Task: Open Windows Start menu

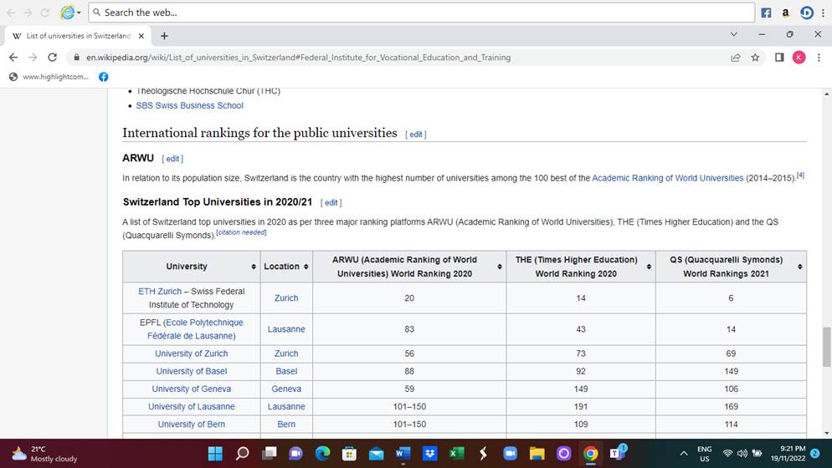Action: [x=215, y=454]
